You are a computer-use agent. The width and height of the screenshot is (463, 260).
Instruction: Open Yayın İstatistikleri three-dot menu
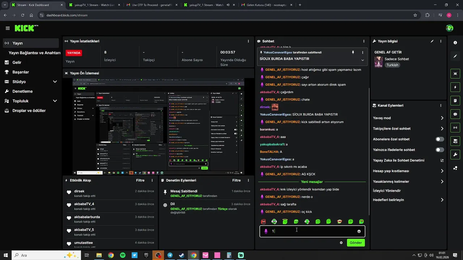click(x=248, y=41)
